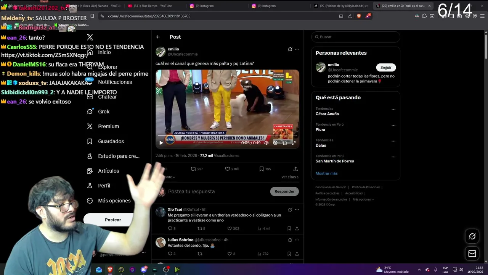The width and height of the screenshot is (488, 275).
Task: Bookmark Xio Tsoi's comment
Action: point(289,228)
